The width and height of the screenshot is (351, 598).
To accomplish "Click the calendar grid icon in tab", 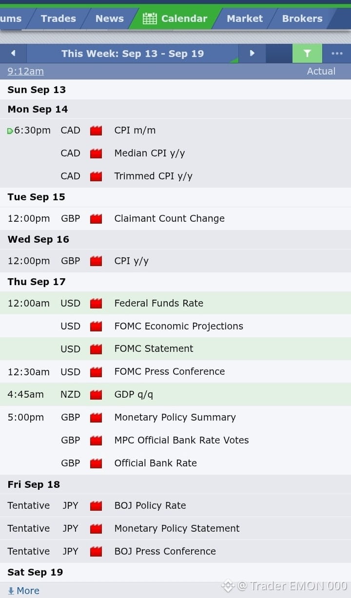I will point(150,19).
